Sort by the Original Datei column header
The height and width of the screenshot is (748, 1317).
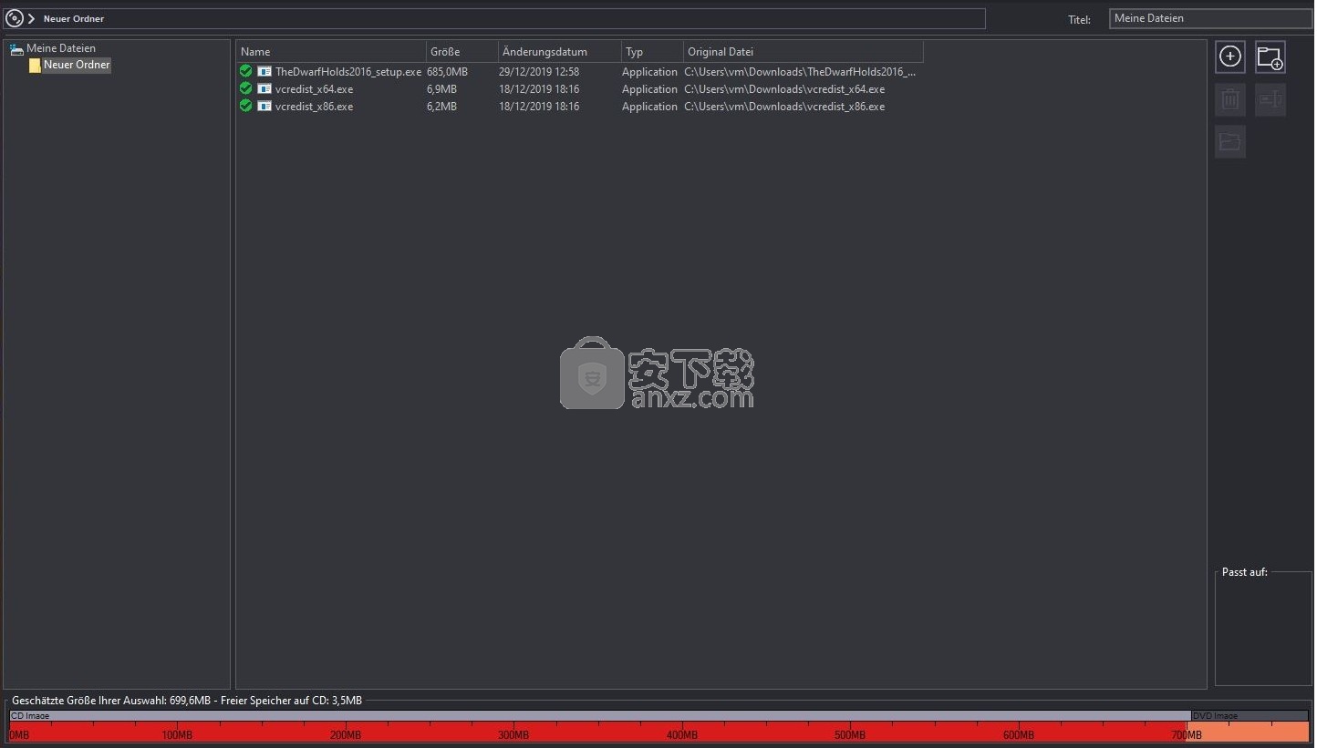point(804,52)
